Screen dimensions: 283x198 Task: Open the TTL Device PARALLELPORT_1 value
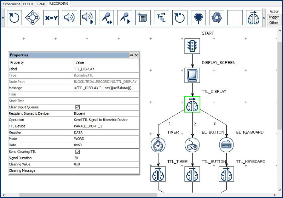point(106,126)
